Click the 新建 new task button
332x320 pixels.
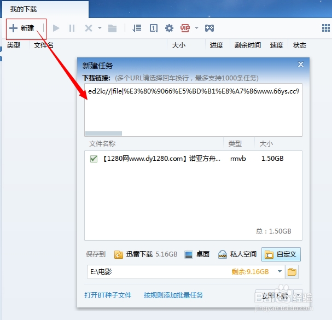tap(22, 28)
